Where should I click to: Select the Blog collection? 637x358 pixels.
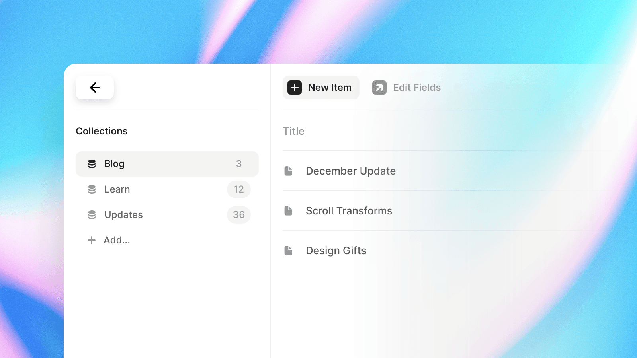click(x=167, y=164)
